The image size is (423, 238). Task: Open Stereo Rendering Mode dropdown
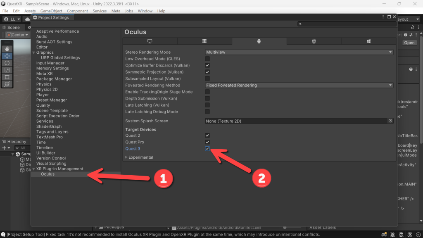pos(299,52)
